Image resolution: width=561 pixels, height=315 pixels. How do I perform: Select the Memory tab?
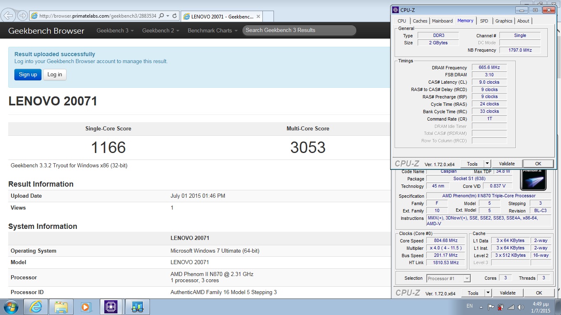click(x=465, y=21)
